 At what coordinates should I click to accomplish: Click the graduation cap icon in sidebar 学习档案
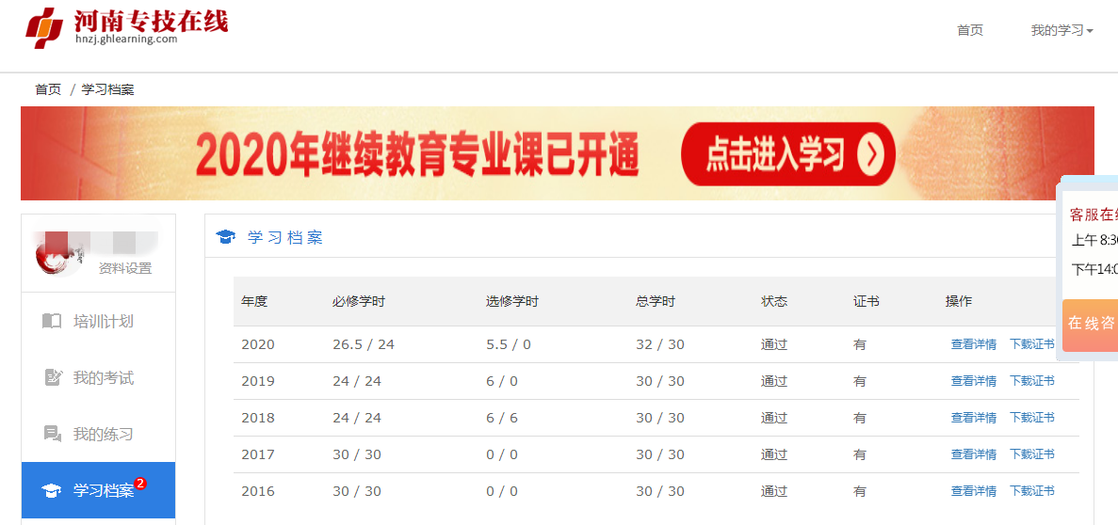pyautogui.click(x=51, y=491)
